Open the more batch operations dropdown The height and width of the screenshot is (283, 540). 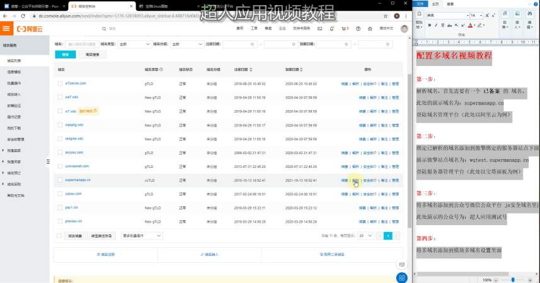(142, 236)
